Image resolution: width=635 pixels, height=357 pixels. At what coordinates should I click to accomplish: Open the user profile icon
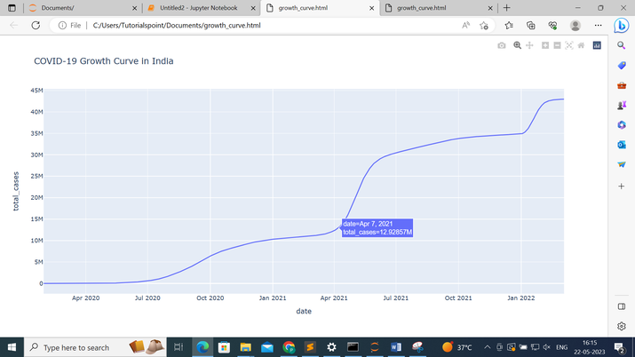pos(575,26)
